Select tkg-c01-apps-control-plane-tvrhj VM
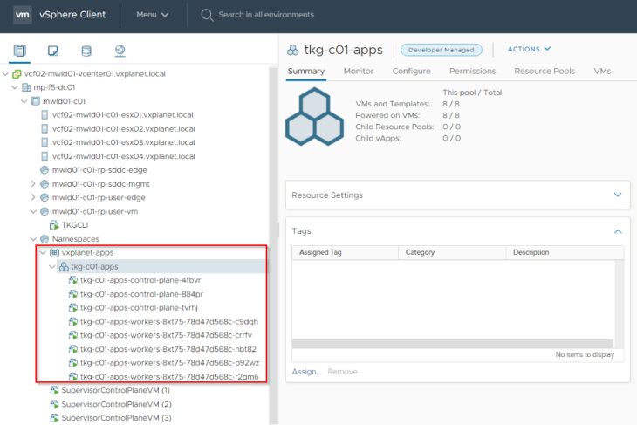637x425 pixels. point(139,308)
